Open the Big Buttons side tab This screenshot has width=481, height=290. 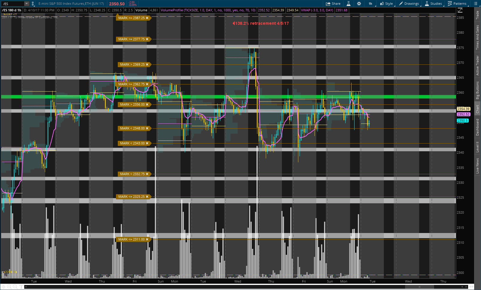[x=477, y=90]
